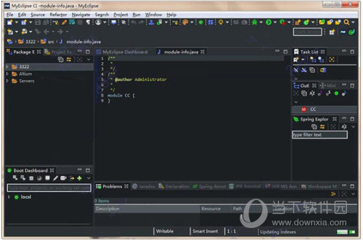Expand the 3322 project tree node
Image resolution: width=363 pixels, height=242 pixels.
7,67
